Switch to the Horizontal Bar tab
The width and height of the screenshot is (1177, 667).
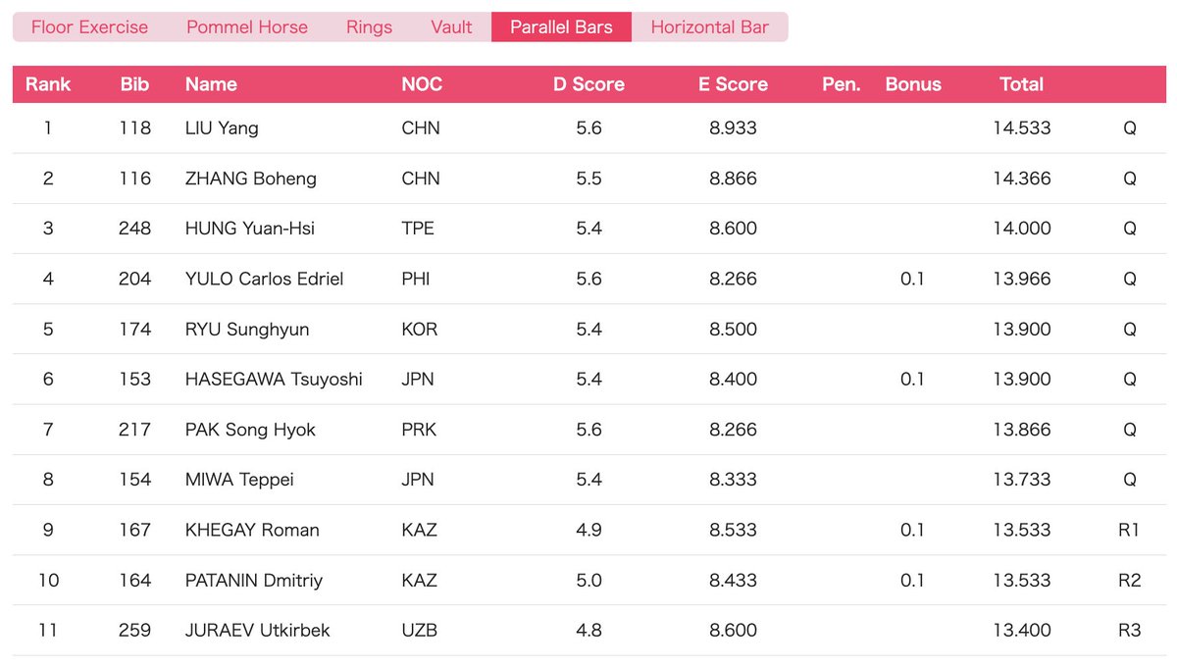coord(710,27)
